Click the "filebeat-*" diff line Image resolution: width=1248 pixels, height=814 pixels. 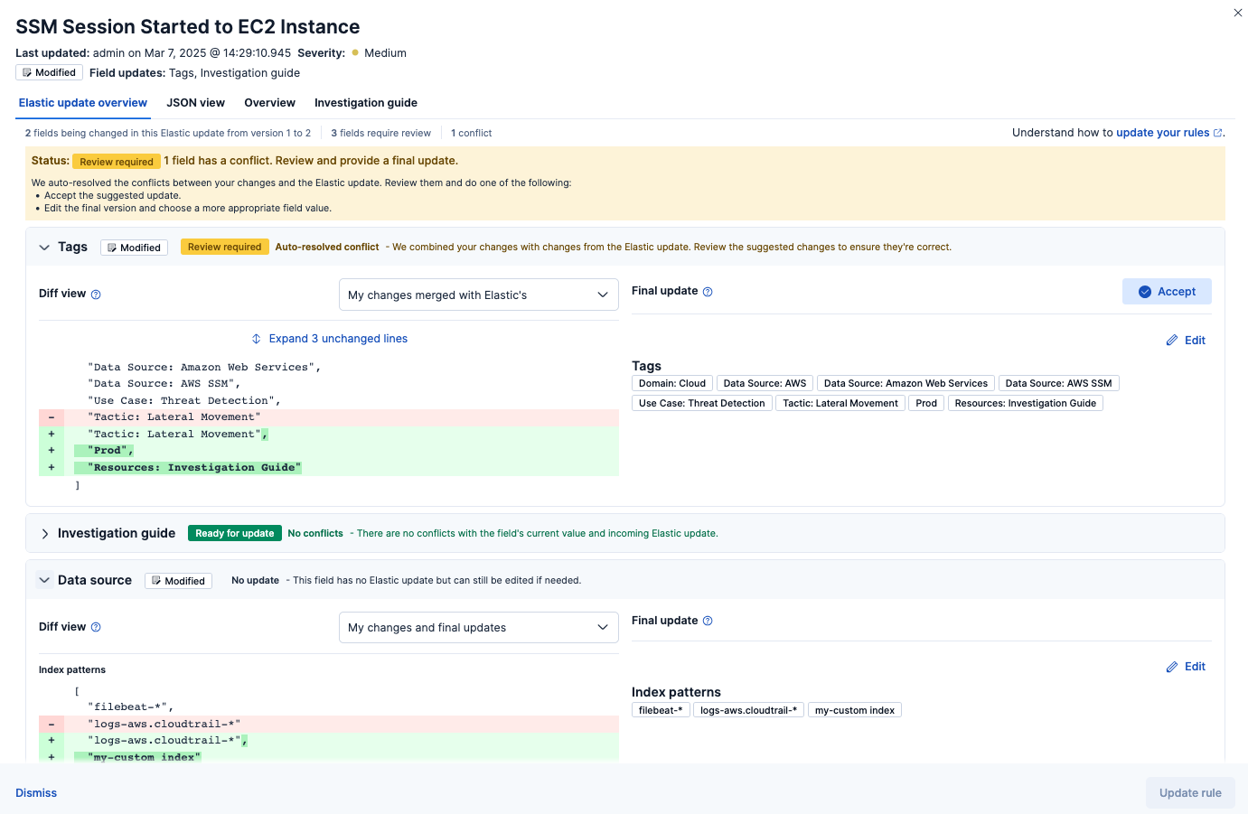click(329, 707)
